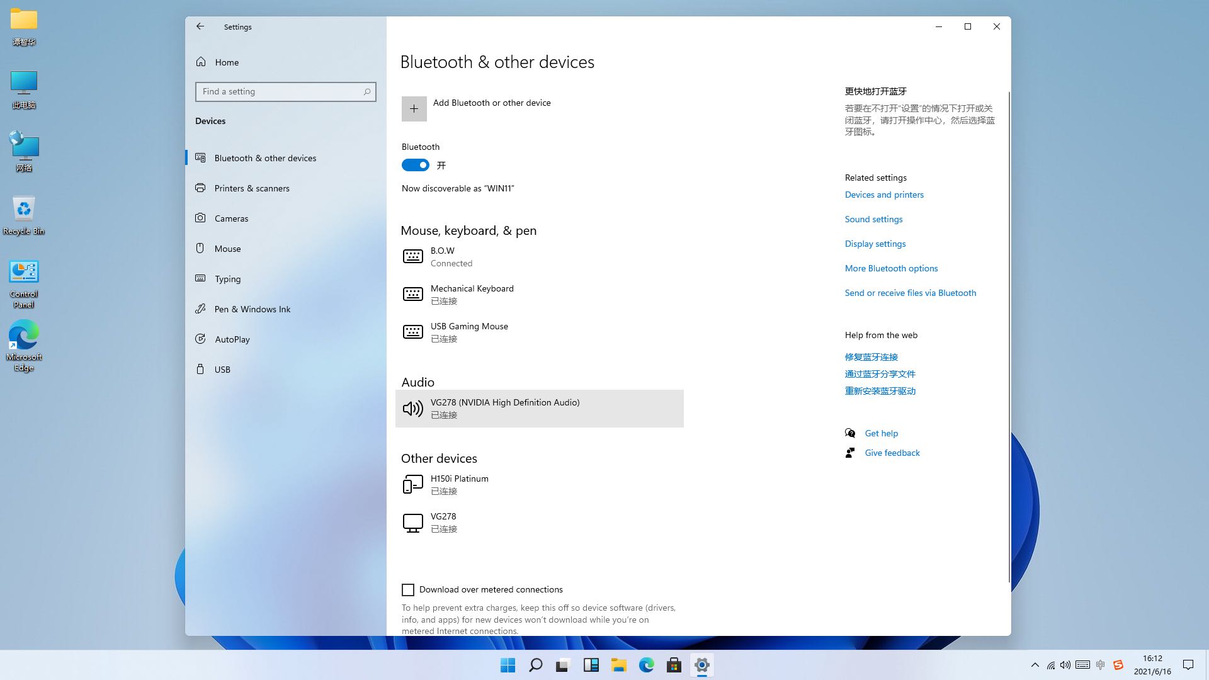The width and height of the screenshot is (1209, 680).
Task: Select the Mechanical Keyboard device entry
Action: [472, 294]
